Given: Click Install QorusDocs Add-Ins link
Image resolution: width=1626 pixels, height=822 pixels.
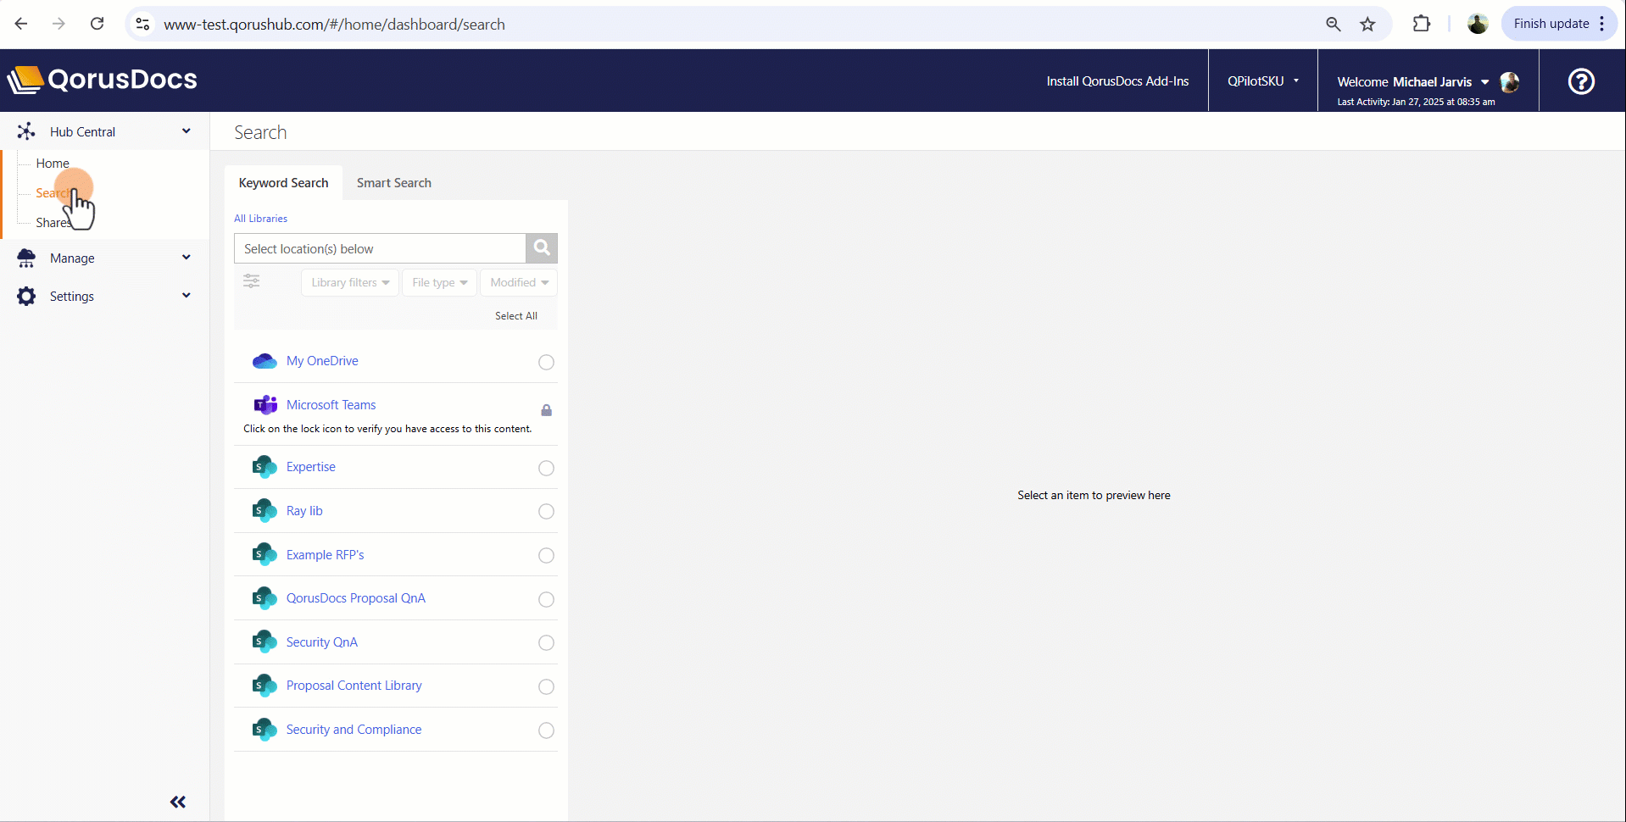Looking at the screenshot, I should click(x=1117, y=81).
